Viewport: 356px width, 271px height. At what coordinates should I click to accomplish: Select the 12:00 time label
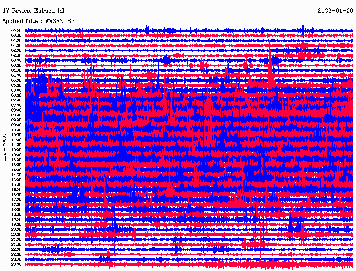point(16,150)
